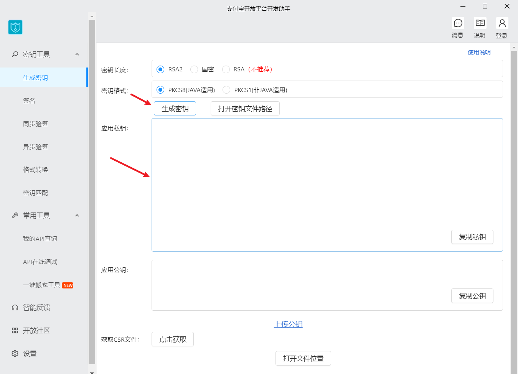
Task: Click the 复制私钥 button
Action: tap(472, 237)
